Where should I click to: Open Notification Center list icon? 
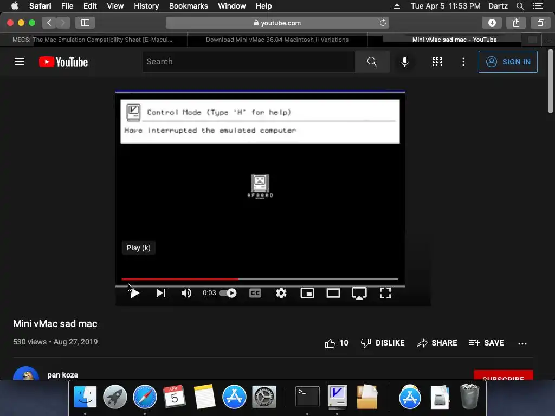(537, 6)
